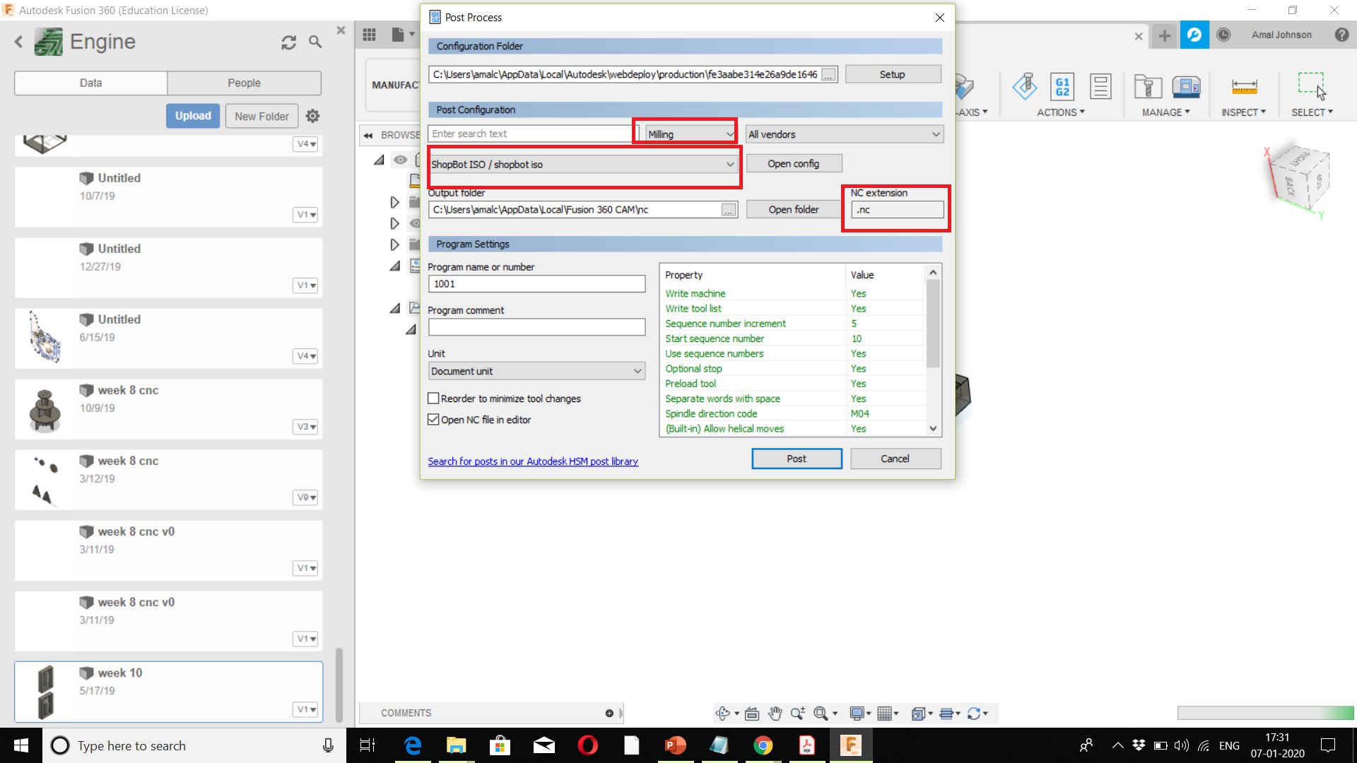Click the settings gear in data panel
The height and width of the screenshot is (763, 1357).
(313, 116)
